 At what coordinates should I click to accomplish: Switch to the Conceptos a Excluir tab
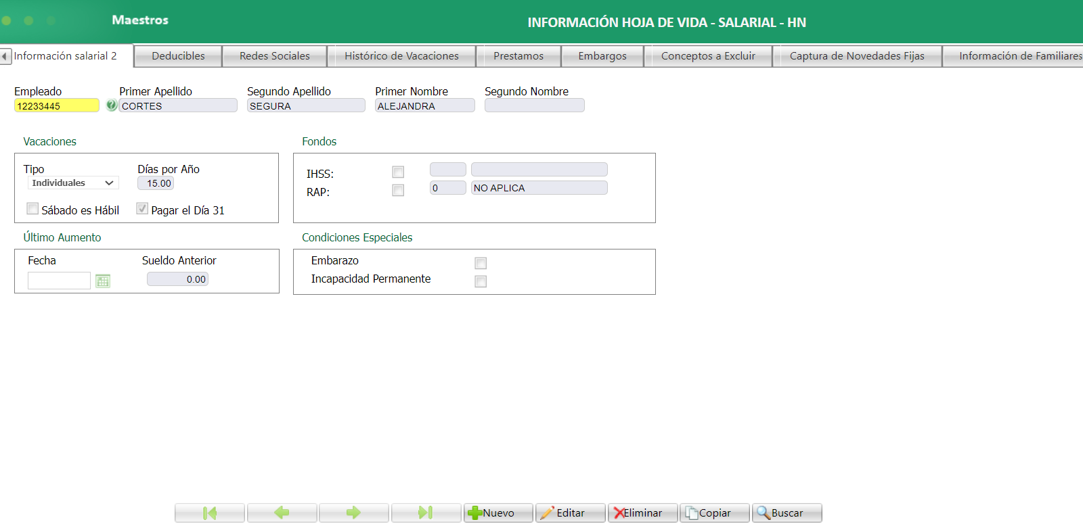pos(708,56)
